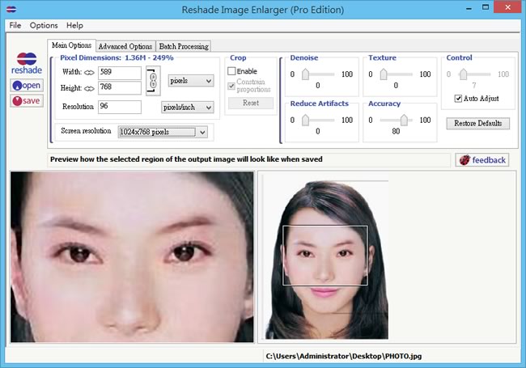Click the ladybug feedback icon
This screenshot has height=368, width=526.
tap(464, 160)
